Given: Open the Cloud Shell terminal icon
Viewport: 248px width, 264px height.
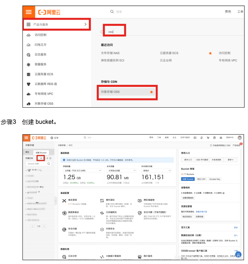Looking at the screenshot, I should pyautogui.click(x=195, y=138).
